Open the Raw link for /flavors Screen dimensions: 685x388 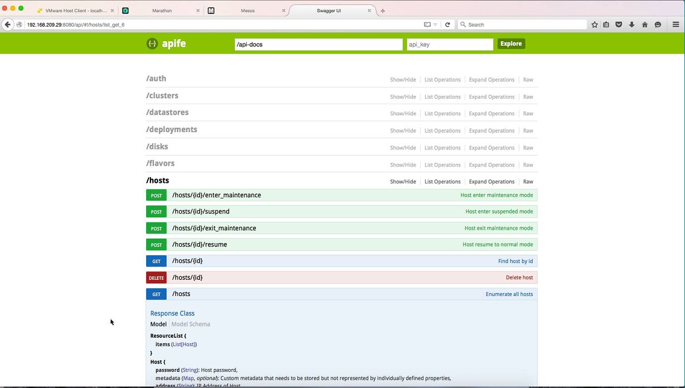point(528,165)
